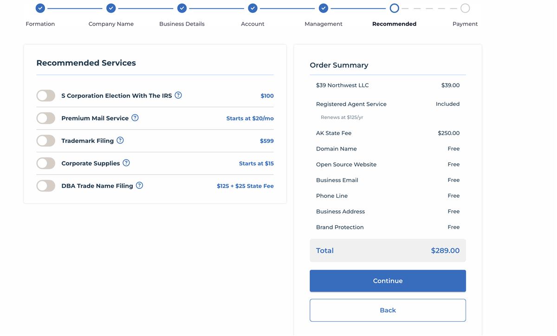Turn on Premium Mail Service toggle
Image resolution: width=557 pixels, height=336 pixels.
coord(46,118)
